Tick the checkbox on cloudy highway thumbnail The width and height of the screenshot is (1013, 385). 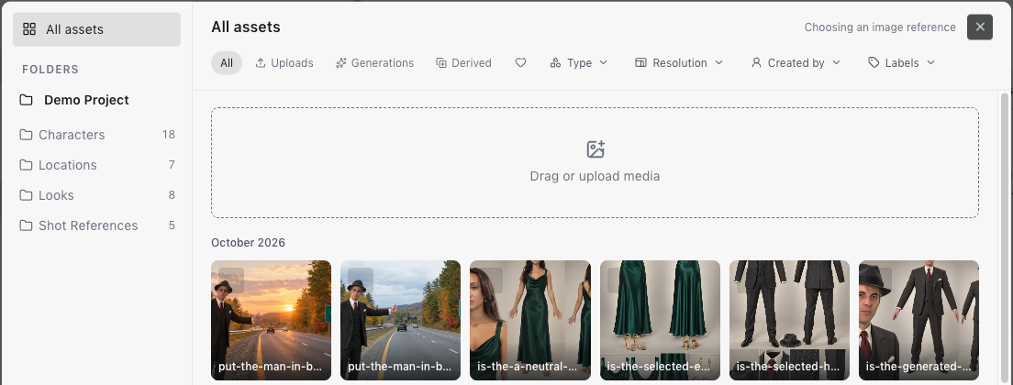coord(361,280)
